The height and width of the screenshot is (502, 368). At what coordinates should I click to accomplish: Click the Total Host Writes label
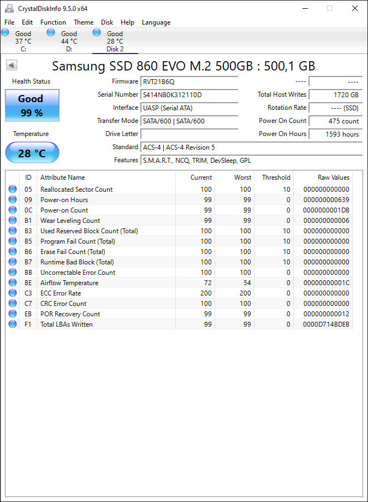pyautogui.click(x=282, y=95)
